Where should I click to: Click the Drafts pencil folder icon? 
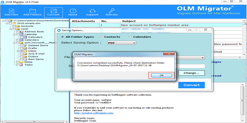point(25,48)
